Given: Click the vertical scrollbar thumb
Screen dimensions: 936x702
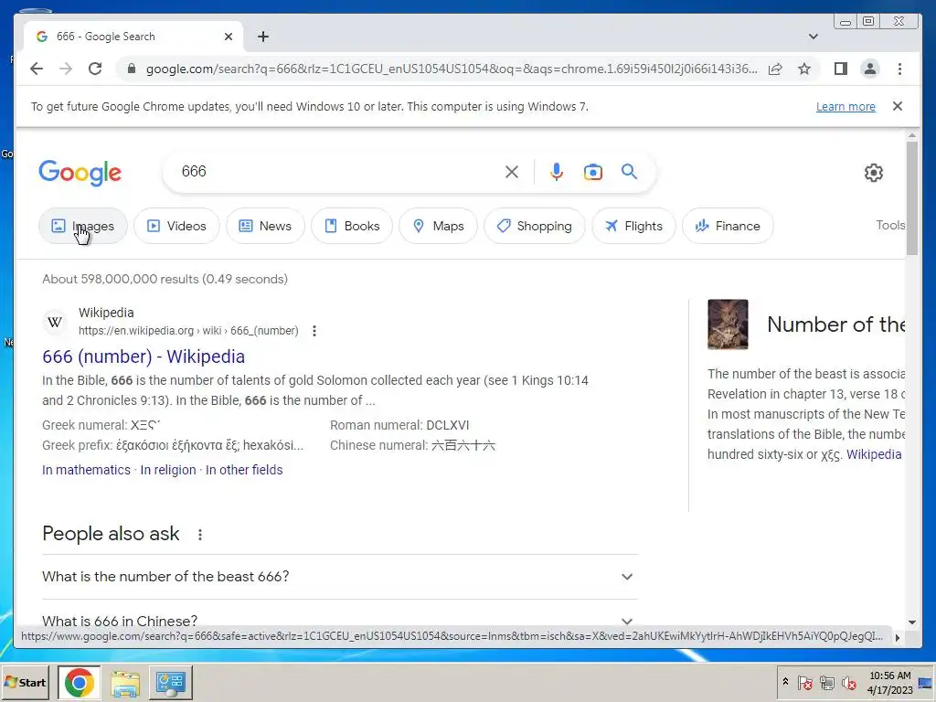Looking at the screenshot, I should click(x=911, y=198).
